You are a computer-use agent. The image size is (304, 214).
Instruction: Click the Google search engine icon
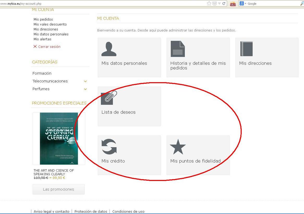pyautogui.click(x=241, y=3)
